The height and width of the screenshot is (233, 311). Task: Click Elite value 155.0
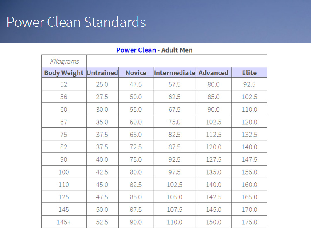click(249, 172)
